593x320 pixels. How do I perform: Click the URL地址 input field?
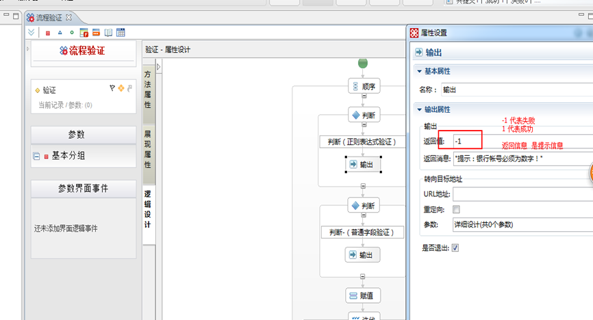coord(522,195)
